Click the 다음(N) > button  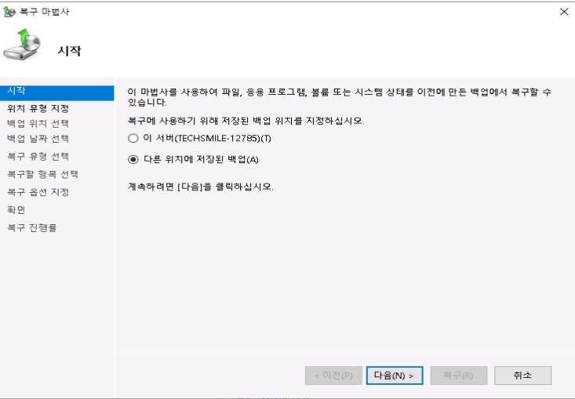coord(395,375)
